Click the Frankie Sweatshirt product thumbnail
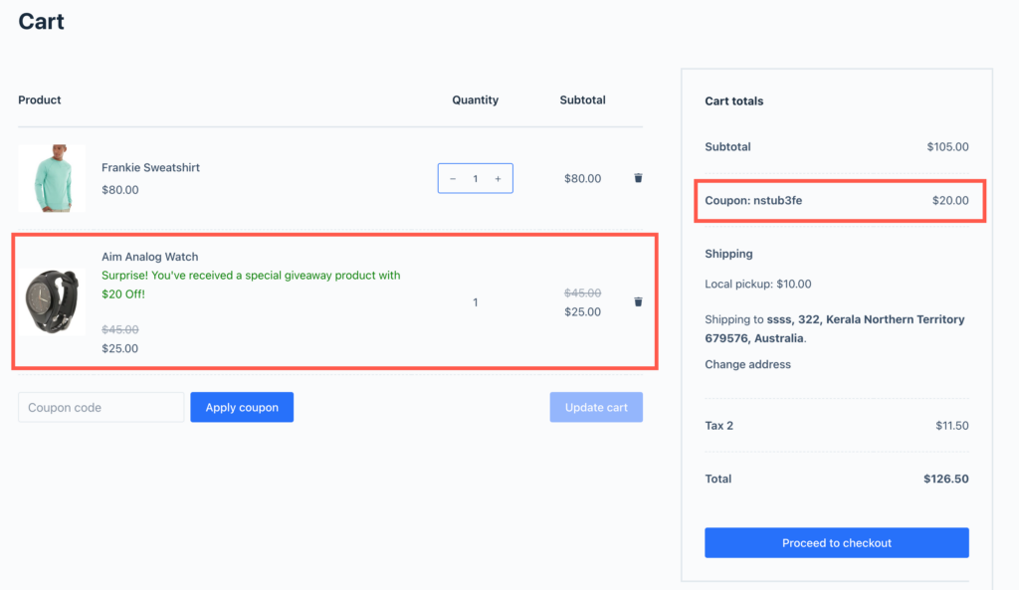Screen dimensions: 1019x590 point(52,178)
